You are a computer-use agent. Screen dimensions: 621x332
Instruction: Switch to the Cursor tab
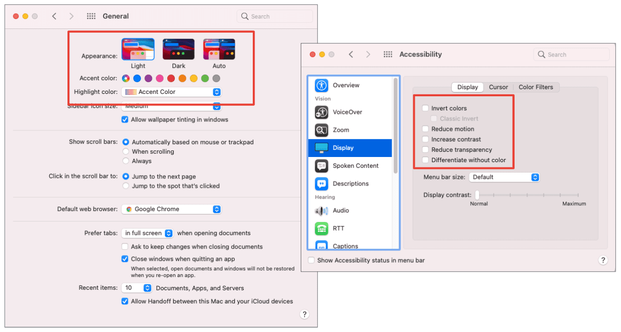[x=498, y=87]
